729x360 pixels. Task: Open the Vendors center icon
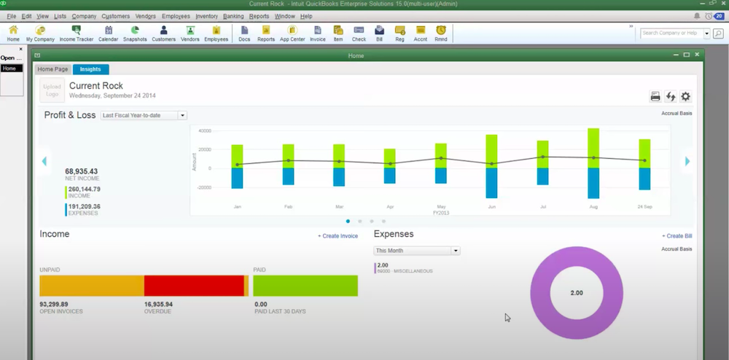pyautogui.click(x=190, y=34)
